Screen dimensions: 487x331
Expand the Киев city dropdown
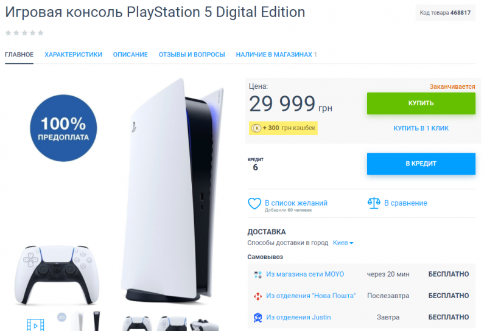pyautogui.click(x=343, y=243)
